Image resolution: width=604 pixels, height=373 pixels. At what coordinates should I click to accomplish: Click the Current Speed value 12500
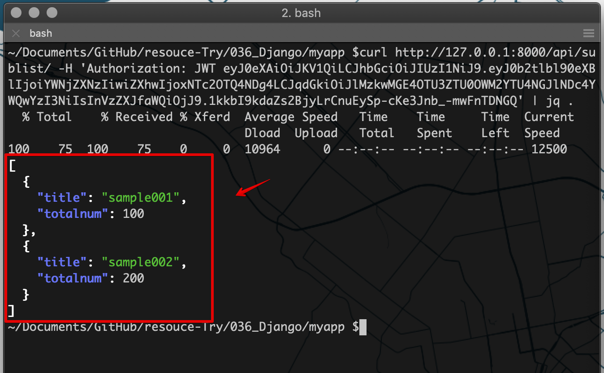click(549, 149)
